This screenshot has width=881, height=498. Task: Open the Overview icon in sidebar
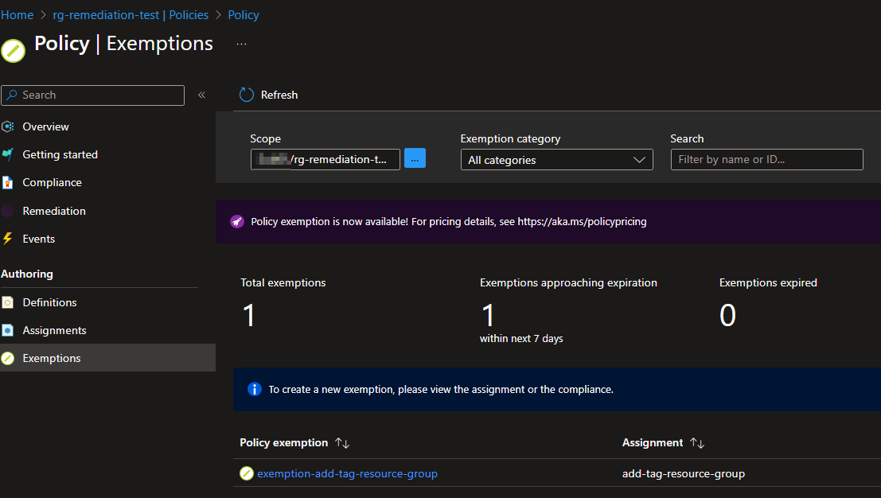8,126
